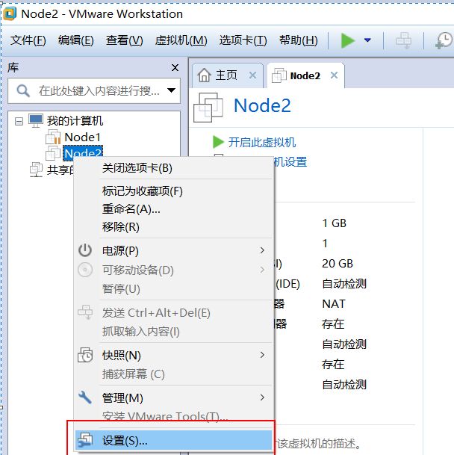Click the take snapshot clock toolbar icon
The image size is (454, 455).
pyautogui.click(x=444, y=40)
